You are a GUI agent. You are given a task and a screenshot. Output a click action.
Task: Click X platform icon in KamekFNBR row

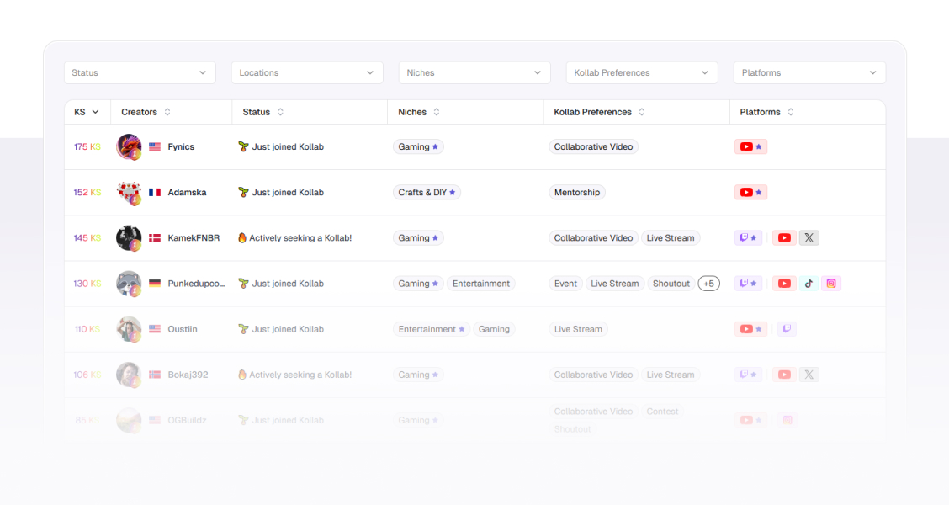pos(809,238)
